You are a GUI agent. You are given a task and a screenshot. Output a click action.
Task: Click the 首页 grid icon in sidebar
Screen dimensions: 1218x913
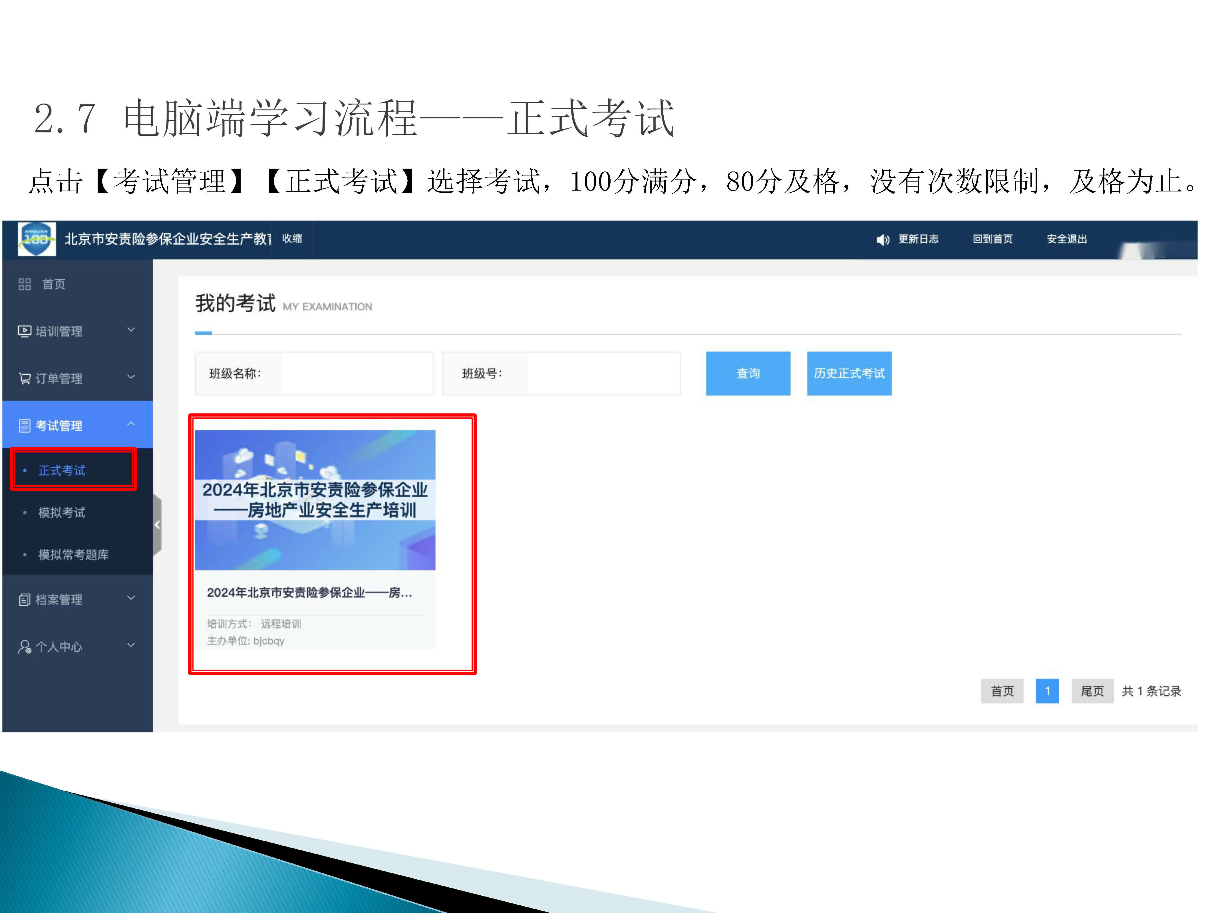(24, 284)
